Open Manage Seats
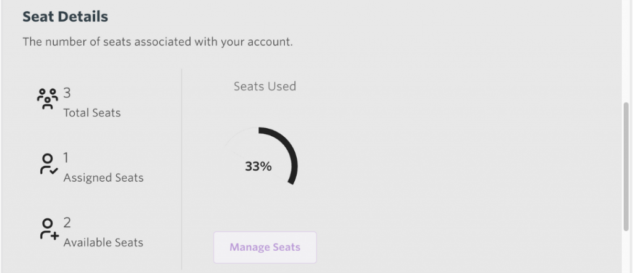Screen dimensions: 633x273 point(265,247)
